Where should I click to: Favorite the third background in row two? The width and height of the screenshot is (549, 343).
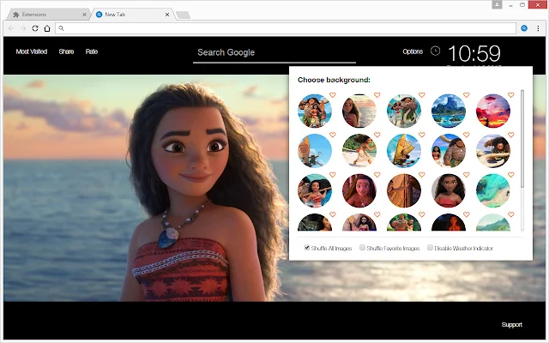click(421, 135)
